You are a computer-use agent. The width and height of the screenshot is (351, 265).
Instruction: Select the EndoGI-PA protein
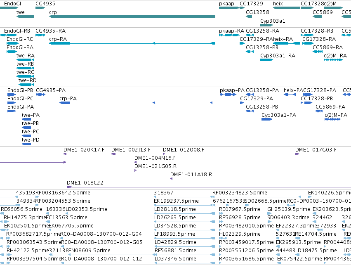tap(12, 111)
